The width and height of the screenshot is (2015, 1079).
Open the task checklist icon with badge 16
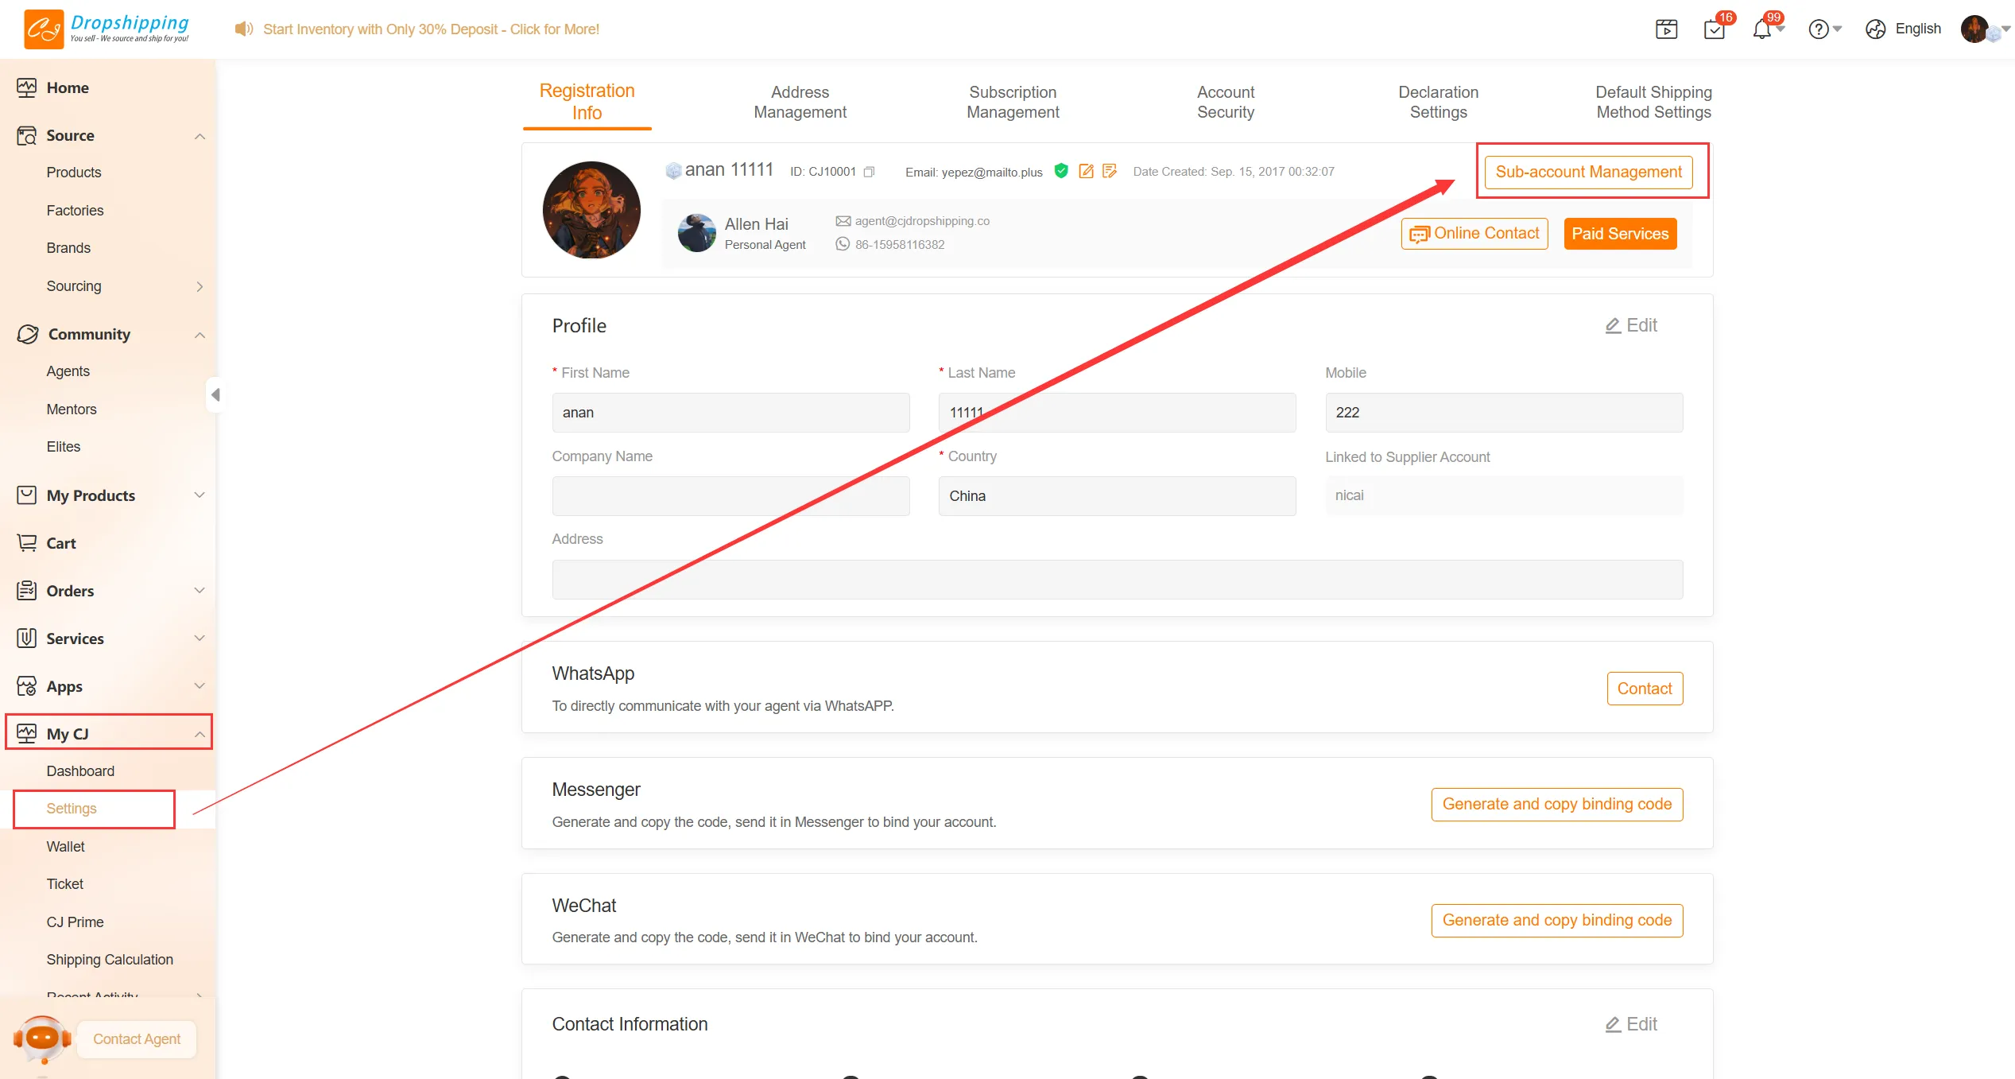click(x=1715, y=29)
